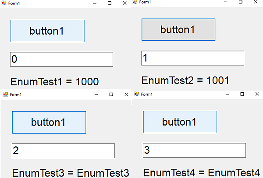Focus the text box containing 3
The image size is (263, 178).
click(194, 150)
